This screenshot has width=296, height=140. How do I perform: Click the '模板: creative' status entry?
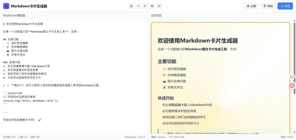pyautogui.click(x=158, y=137)
